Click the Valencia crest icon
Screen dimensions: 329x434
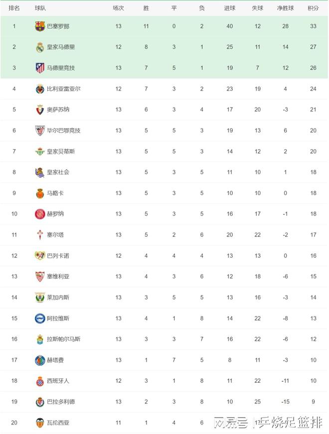click(x=40, y=423)
